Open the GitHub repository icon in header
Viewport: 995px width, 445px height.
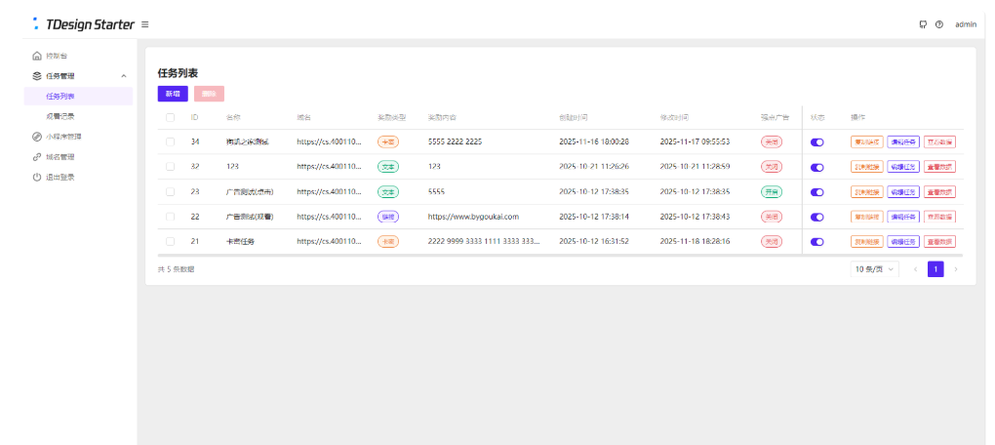click(923, 24)
